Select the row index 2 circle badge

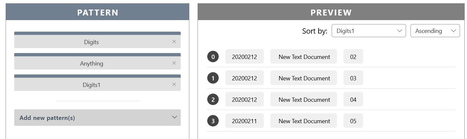pyautogui.click(x=213, y=99)
